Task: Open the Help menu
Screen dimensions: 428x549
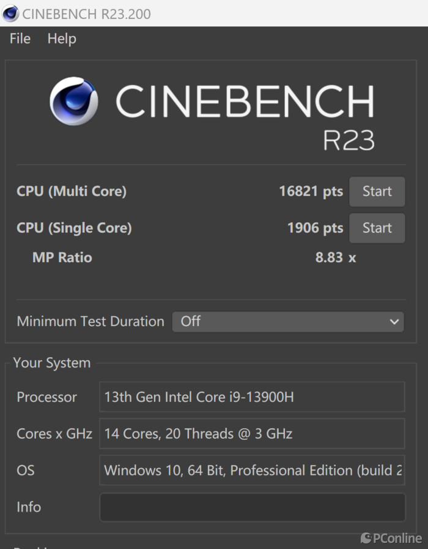Action: [x=62, y=39]
